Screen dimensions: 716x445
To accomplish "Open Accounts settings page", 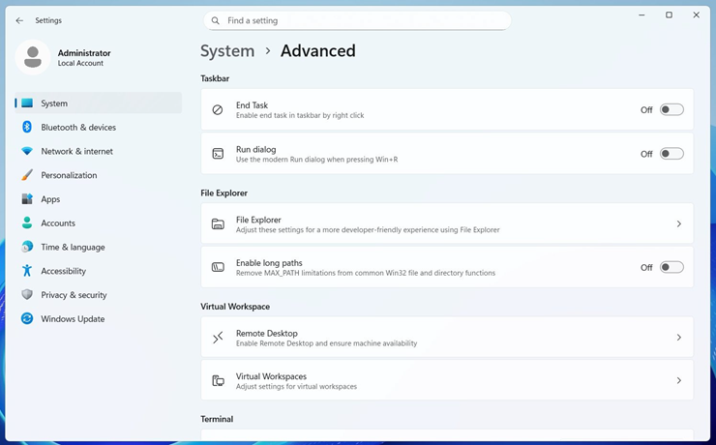I will (58, 223).
